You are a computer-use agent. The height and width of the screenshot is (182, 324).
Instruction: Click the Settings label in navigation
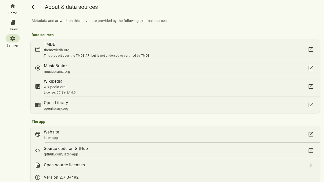click(x=13, y=45)
